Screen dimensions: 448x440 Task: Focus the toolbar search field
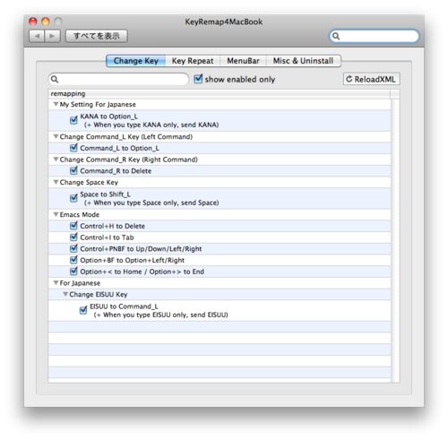pos(375,36)
